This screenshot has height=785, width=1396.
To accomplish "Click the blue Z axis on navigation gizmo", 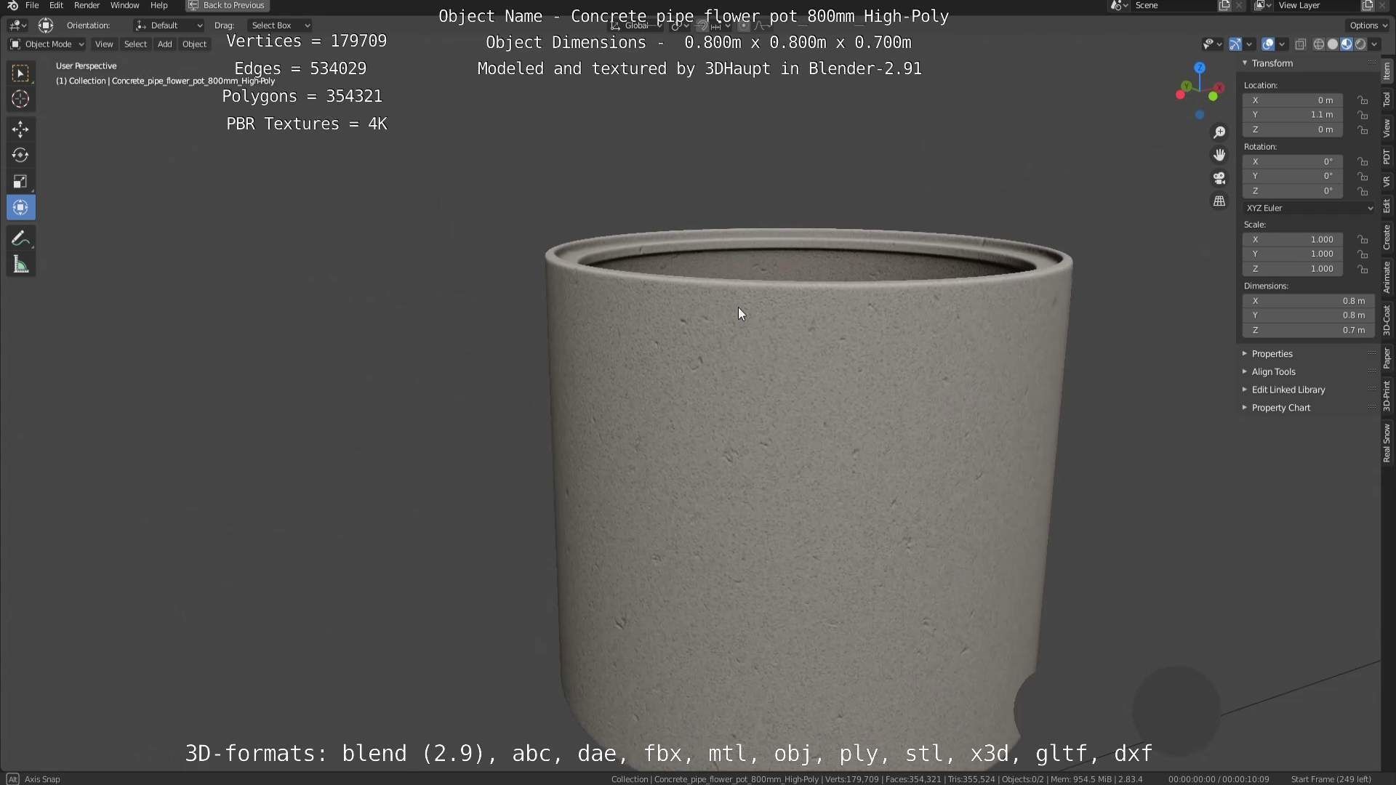I will (x=1200, y=68).
